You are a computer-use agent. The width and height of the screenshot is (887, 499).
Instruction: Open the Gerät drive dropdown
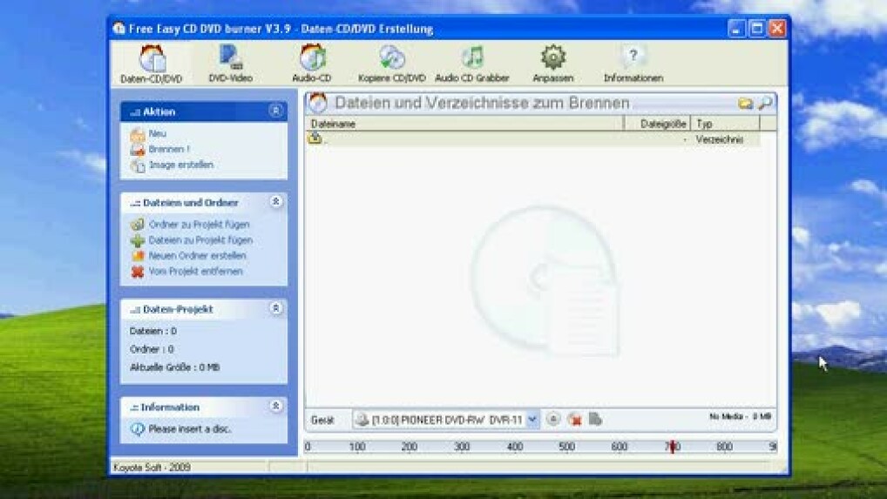(x=532, y=420)
